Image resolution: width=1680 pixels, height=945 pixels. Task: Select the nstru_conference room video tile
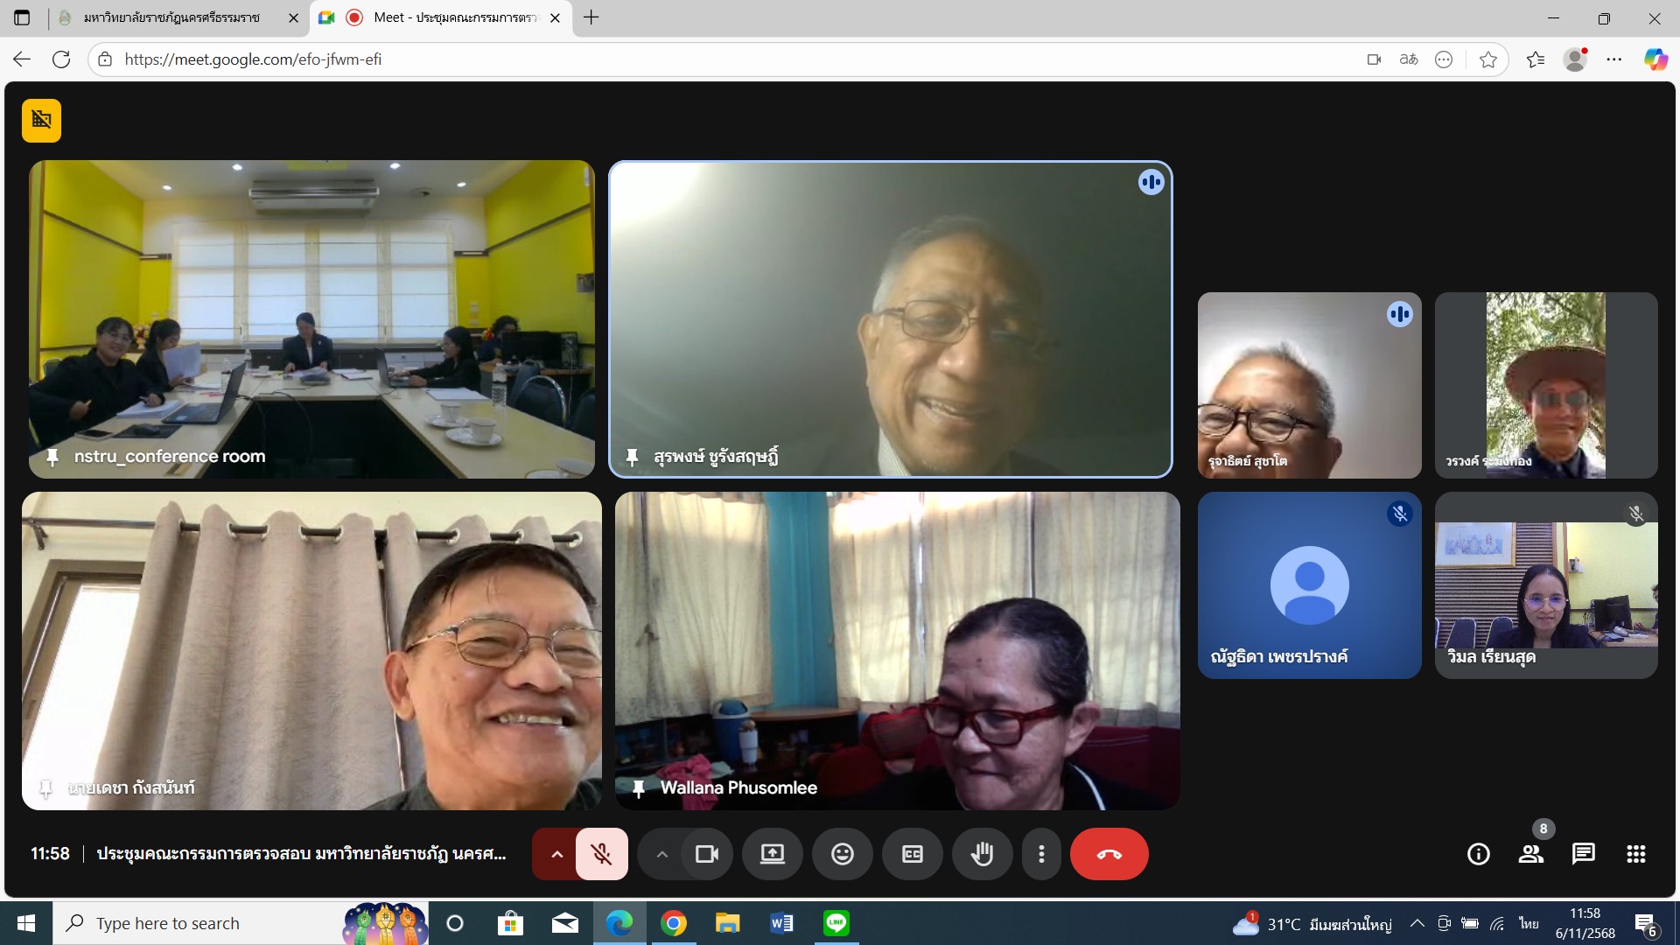(x=311, y=318)
